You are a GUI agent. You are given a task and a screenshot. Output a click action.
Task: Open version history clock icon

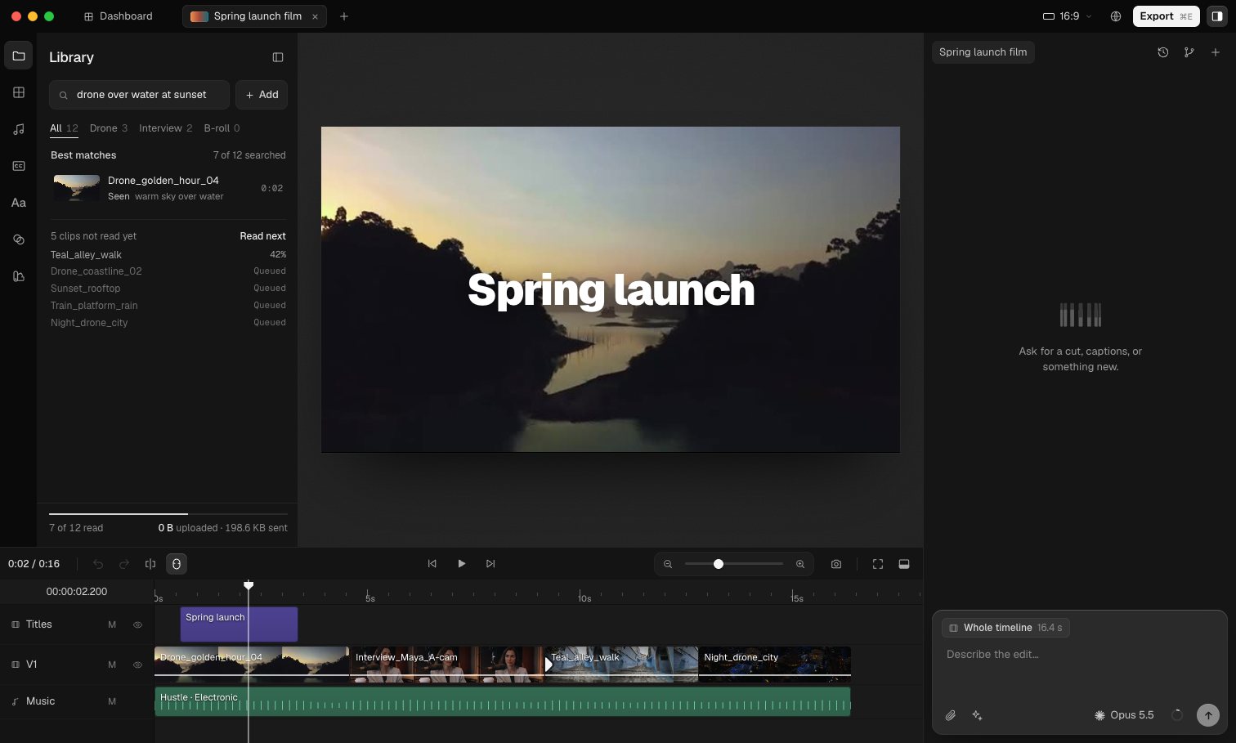click(1163, 52)
